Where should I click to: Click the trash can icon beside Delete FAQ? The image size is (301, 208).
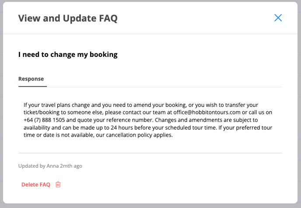pos(58,184)
